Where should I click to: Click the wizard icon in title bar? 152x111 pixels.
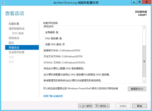[3, 3]
